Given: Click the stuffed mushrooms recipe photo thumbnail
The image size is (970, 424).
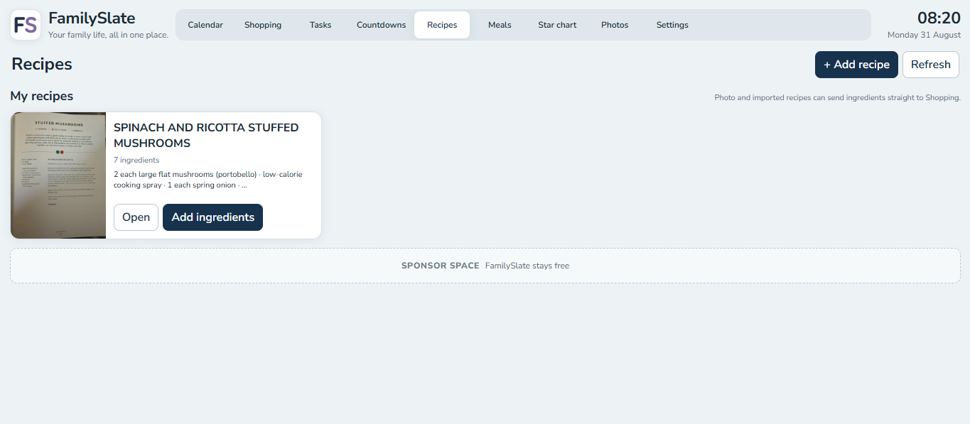Looking at the screenshot, I should [x=58, y=175].
